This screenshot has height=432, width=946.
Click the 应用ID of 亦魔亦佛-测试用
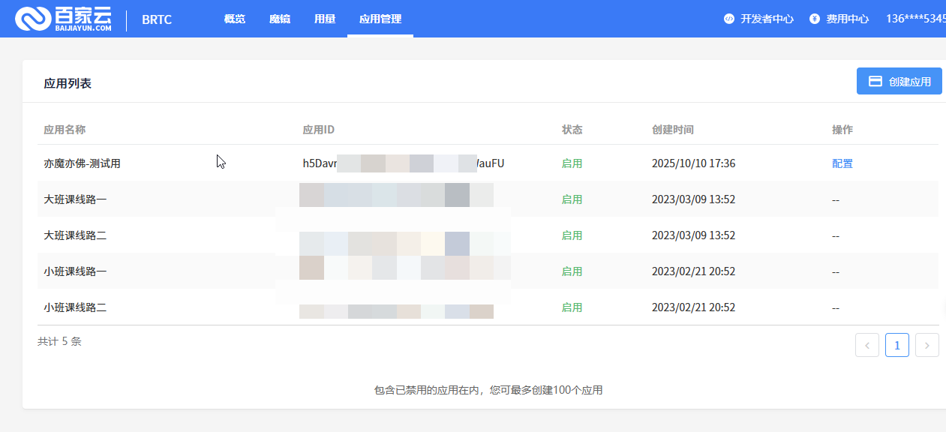tap(403, 163)
